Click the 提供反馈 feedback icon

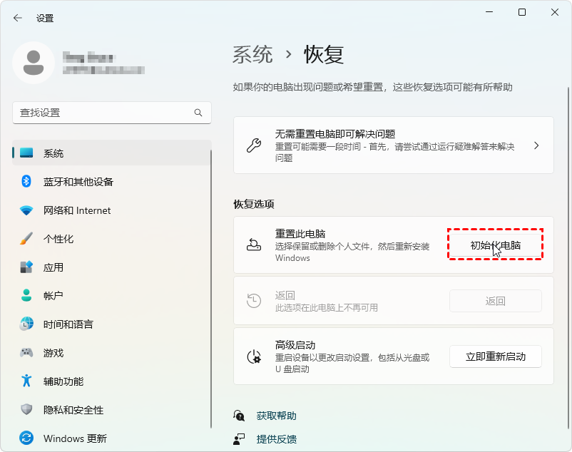239,439
